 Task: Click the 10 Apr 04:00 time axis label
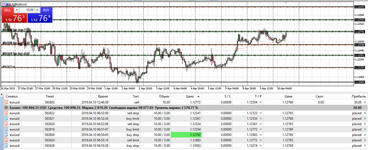(x=284, y=88)
